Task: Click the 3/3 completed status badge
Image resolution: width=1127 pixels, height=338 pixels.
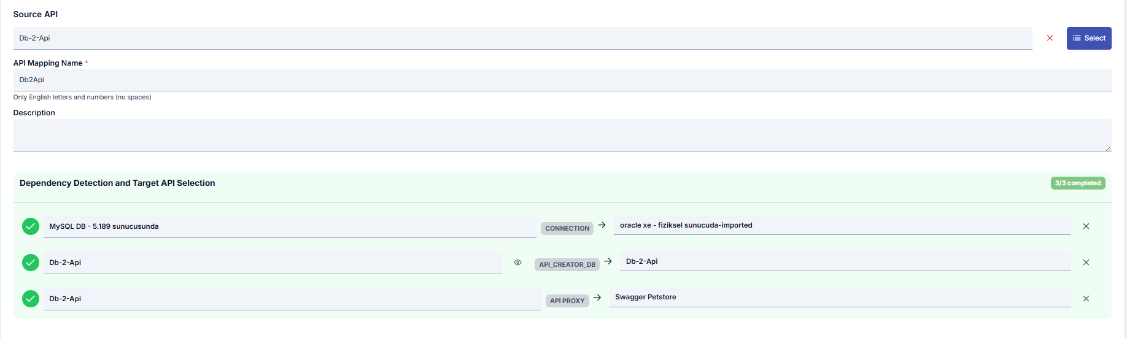Action: pyautogui.click(x=1078, y=183)
